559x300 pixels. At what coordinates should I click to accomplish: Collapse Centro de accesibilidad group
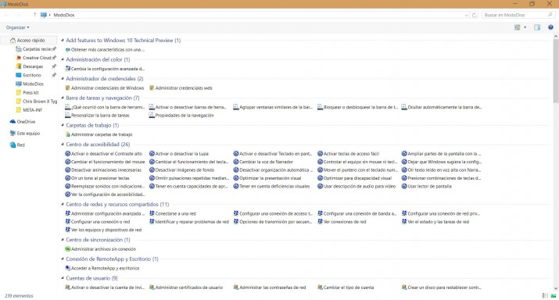(x=63, y=145)
